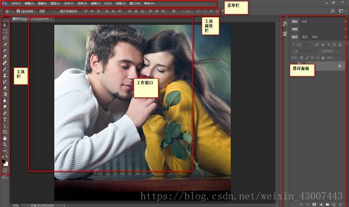
Task: Click the add layer mask icon
Action: [315, 204]
